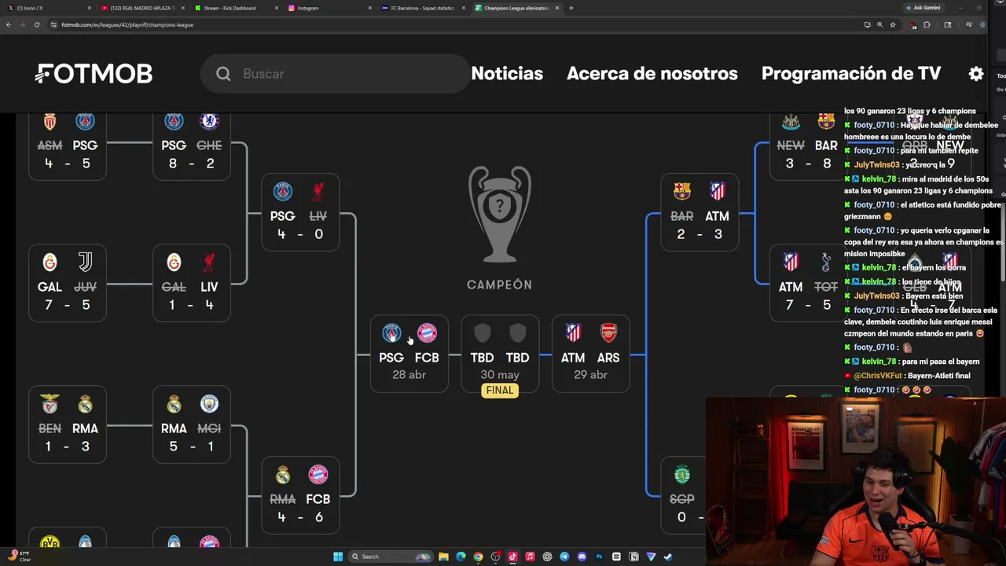This screenshot has width=1006, height=566.
Task: Open Programación de TV section
Action: click(x=851, y=73)
